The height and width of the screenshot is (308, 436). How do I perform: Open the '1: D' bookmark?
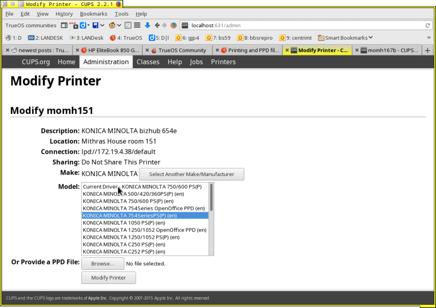click(x=13, y=38)
